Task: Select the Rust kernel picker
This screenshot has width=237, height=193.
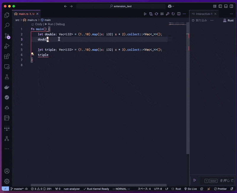Action: point(228,20)
